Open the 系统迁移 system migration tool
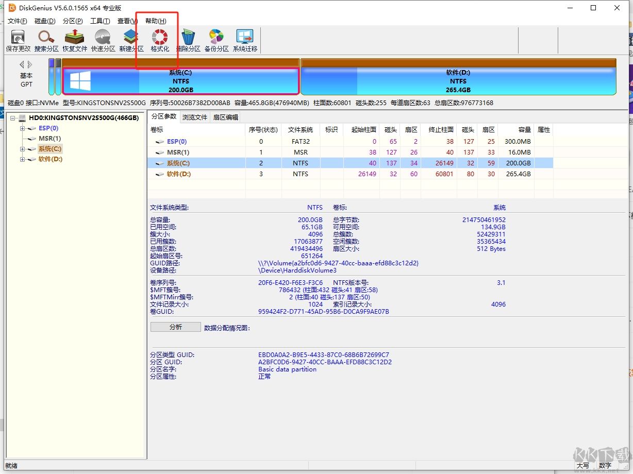The height and width of the screenshot is (474, 633). pos(245,40)
